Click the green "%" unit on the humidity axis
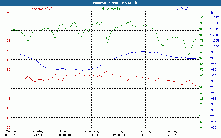 click(202, 13)
